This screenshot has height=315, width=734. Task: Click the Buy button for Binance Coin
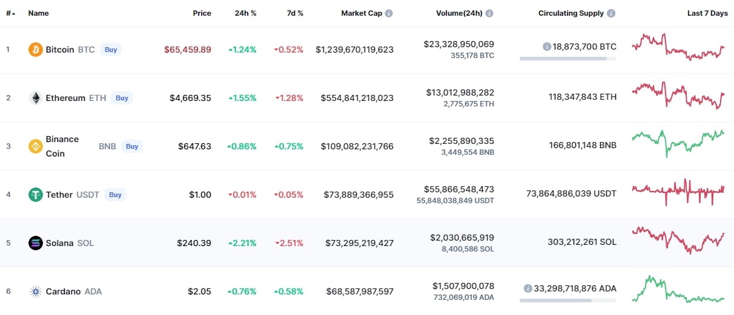coord(132,146)
